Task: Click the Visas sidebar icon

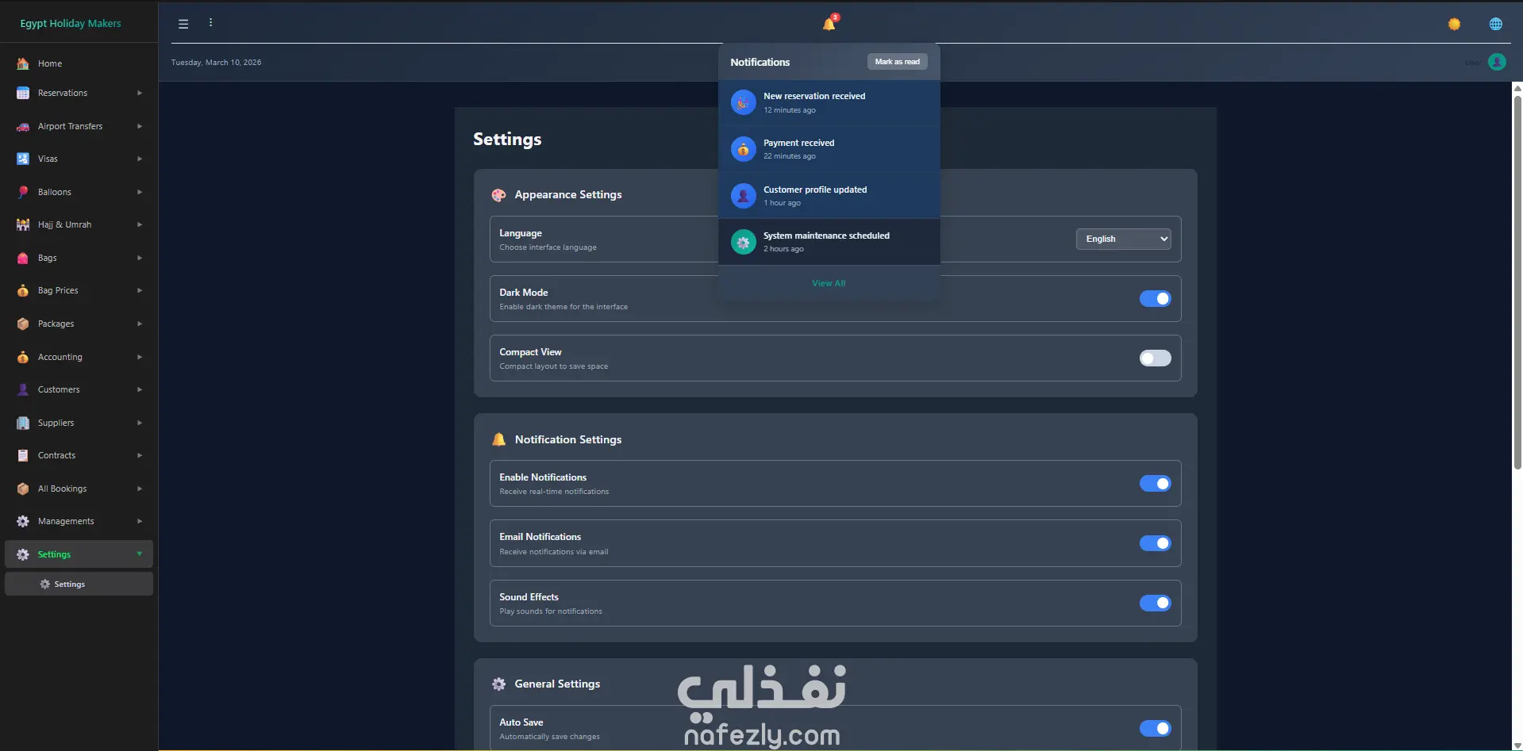Action: (23, 159)
